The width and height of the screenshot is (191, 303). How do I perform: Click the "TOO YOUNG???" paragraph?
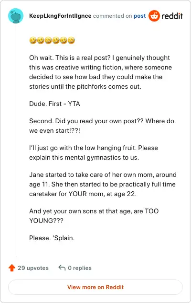pos(94,216)
